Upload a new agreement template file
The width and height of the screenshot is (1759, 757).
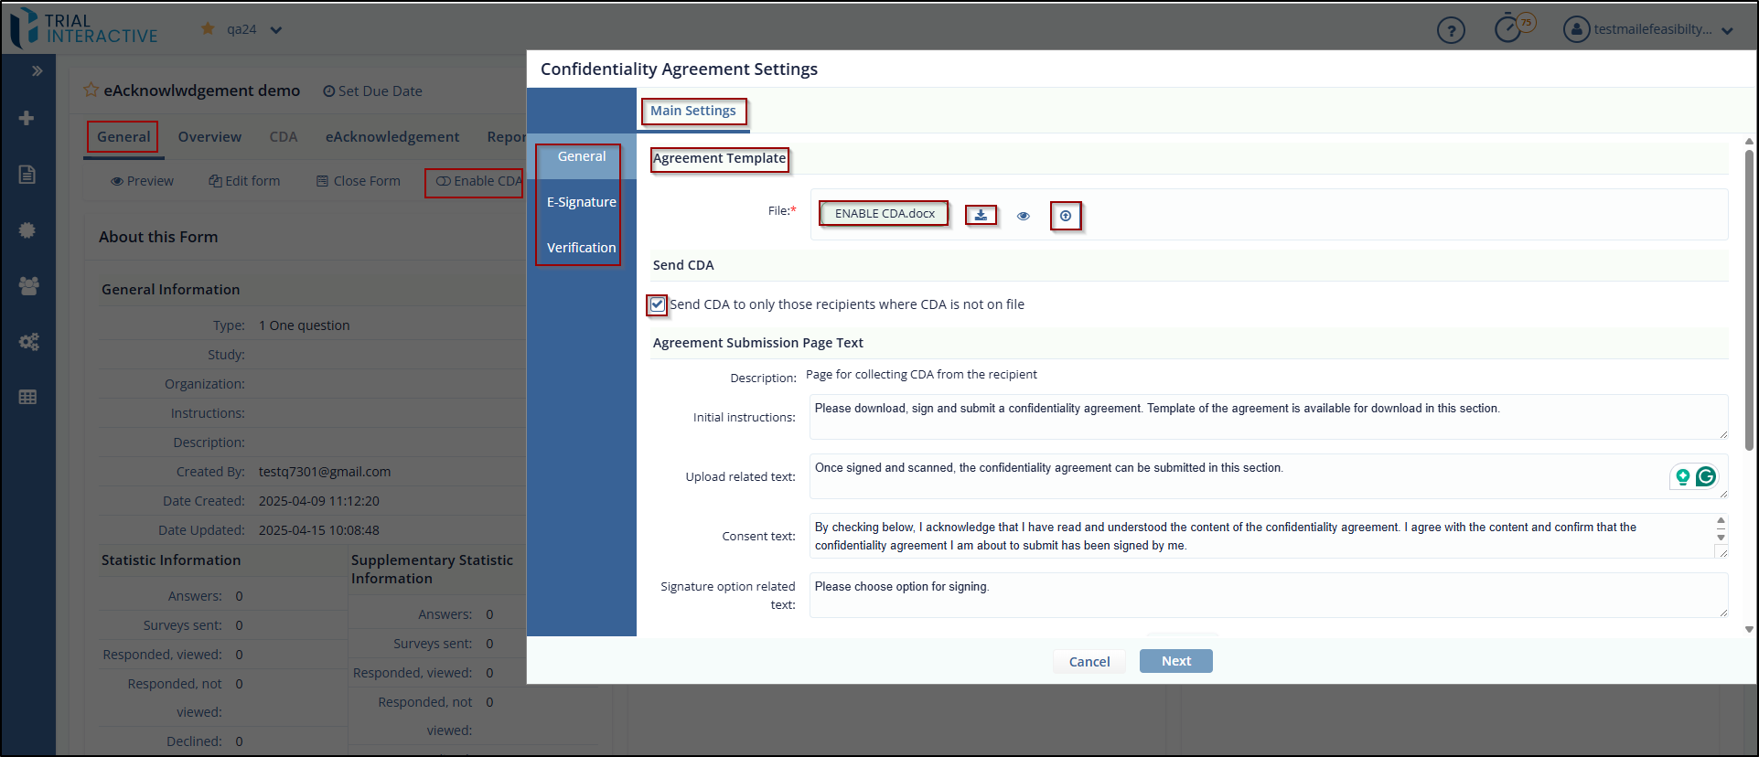tap(1066, 216)
